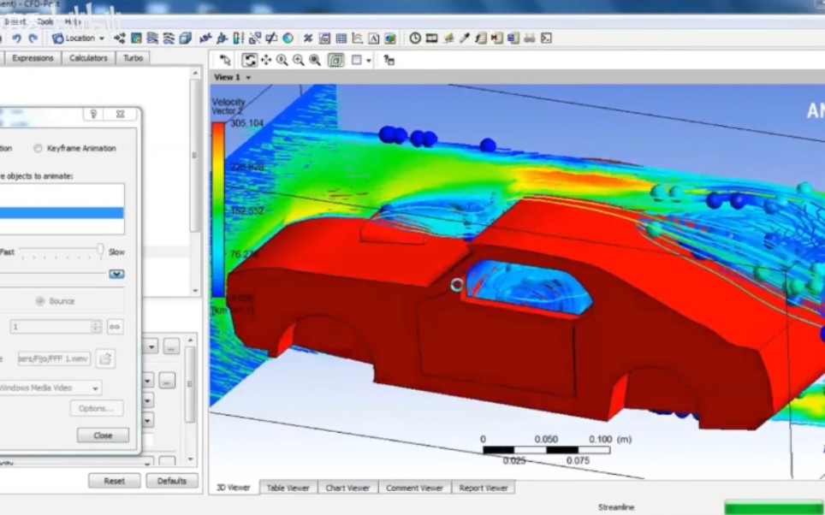Viewport: 825px width, 515px height.
Task: Open the Chart Viewer tab
Action: tap(347, 487)
